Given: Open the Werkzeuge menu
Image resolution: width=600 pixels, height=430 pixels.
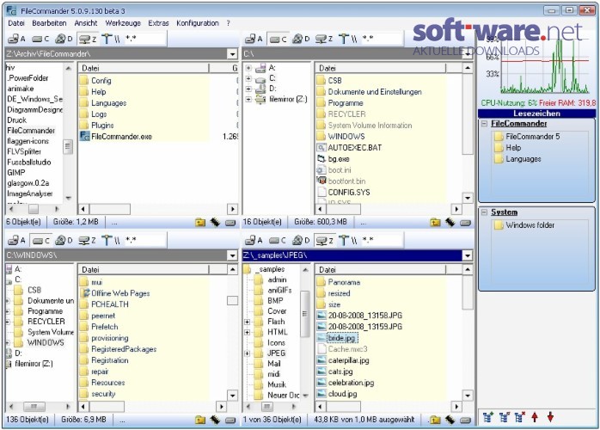Looking at the screenshot, I should tap(123, 23).
